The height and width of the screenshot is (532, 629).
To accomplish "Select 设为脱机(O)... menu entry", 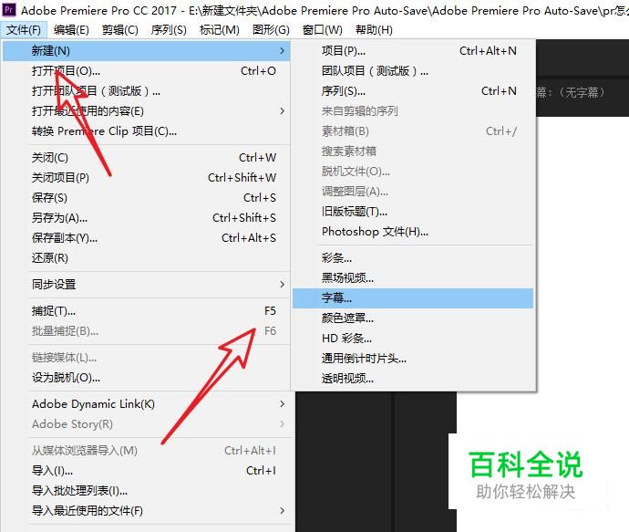I will tap(147, 378).
